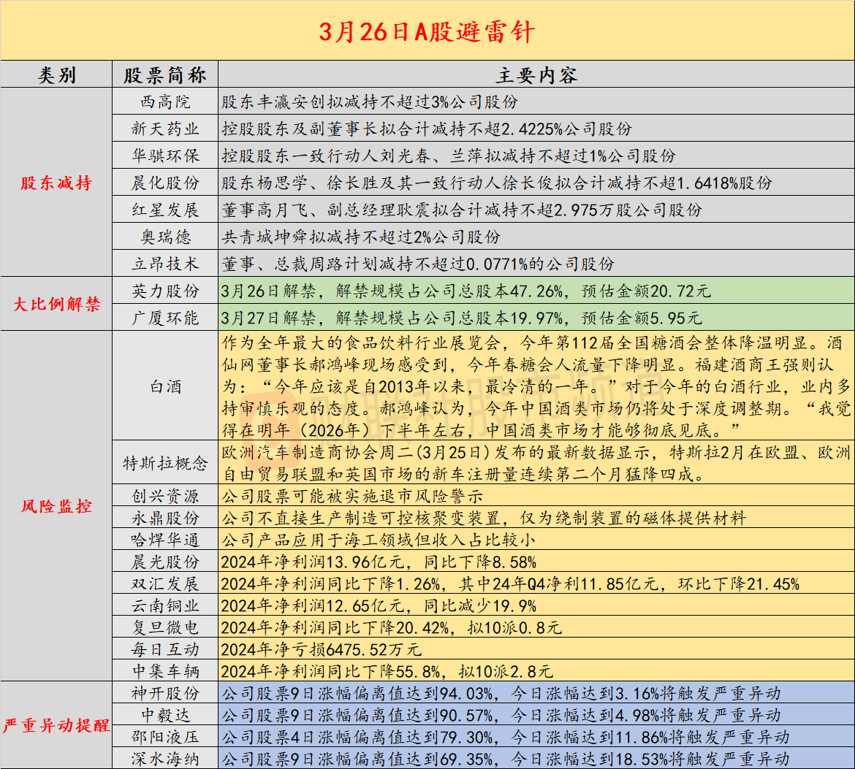Click stock name '新天药业'

click(x=164, y=129)
